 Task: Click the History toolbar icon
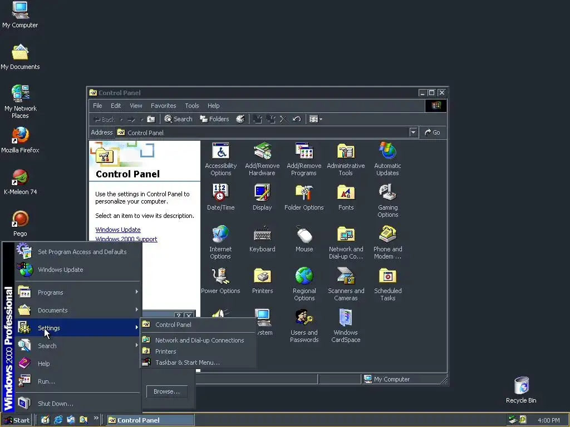240,119
